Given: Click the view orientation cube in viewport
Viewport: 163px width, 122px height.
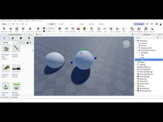Looking at the screenshot, I should pyautogui.click(x=126, y=44).
